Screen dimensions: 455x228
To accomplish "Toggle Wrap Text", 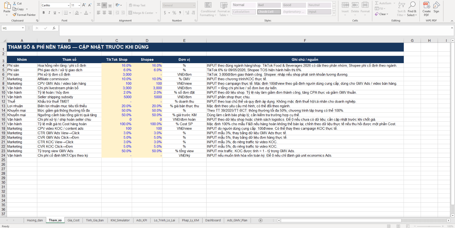I will pos(137,5).
